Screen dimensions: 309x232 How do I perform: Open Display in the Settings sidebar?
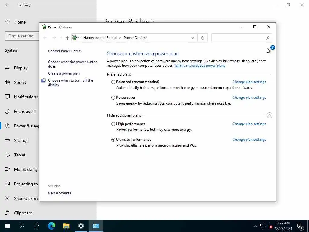[21, 68]
